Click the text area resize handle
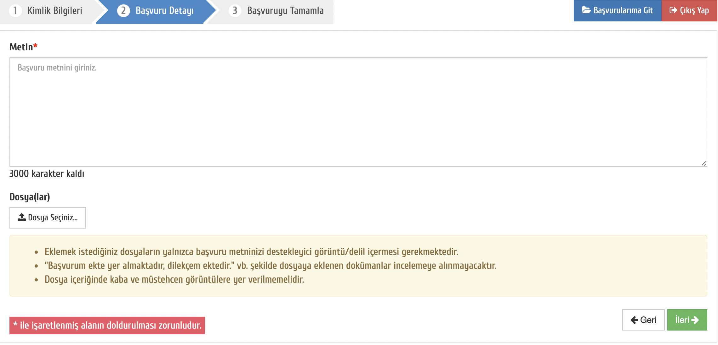Viewport: 718px width, 345px height. (x=704, y=163)
